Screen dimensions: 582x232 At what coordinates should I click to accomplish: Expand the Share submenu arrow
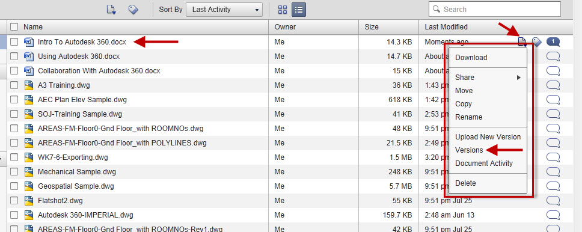tap(519, 78)
